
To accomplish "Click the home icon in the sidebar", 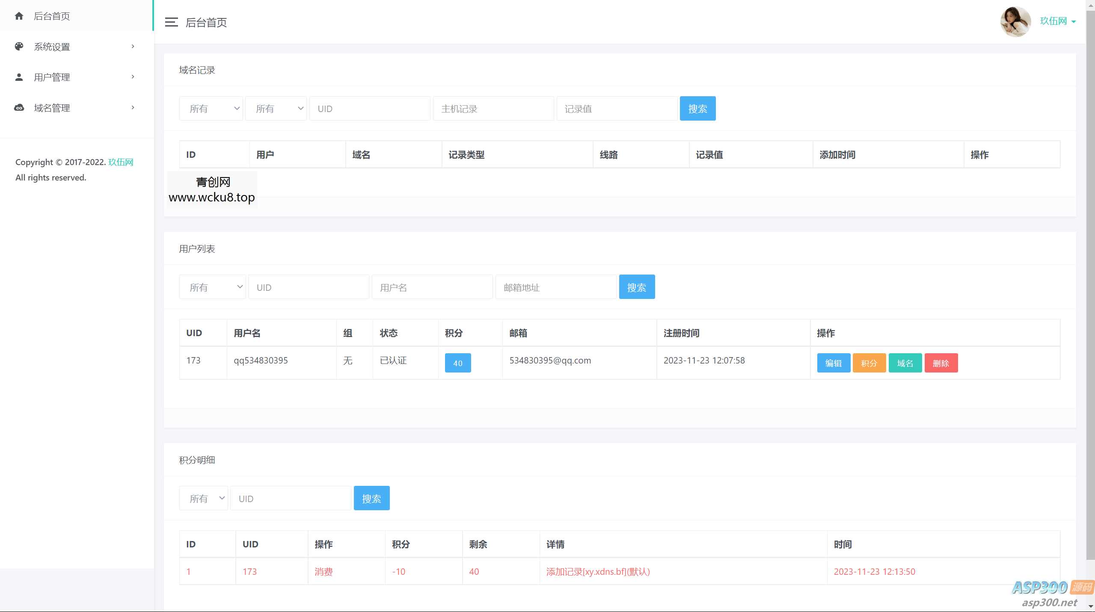I will point(19,16).
